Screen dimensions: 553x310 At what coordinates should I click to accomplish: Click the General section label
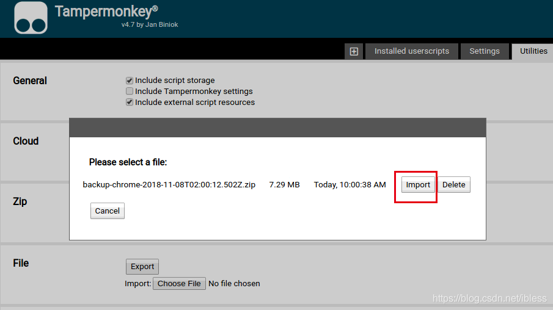pyautogui.click(x=30, y=81)
